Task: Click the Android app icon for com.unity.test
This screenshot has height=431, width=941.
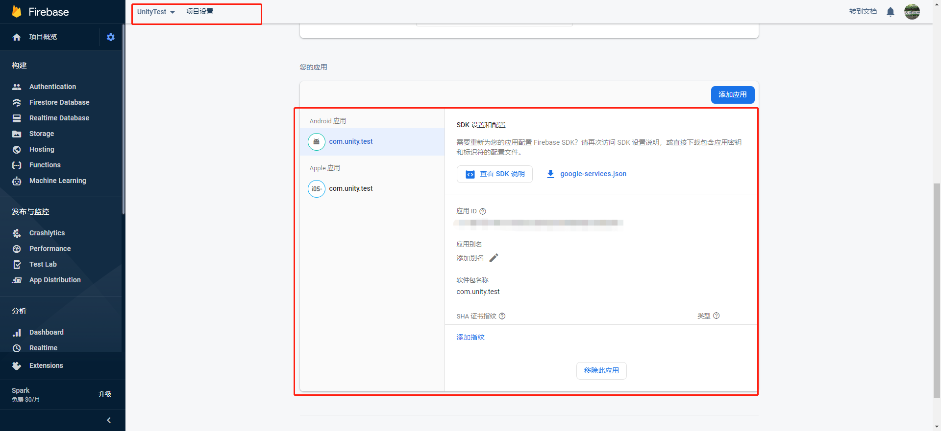Action: pos(317,142)
